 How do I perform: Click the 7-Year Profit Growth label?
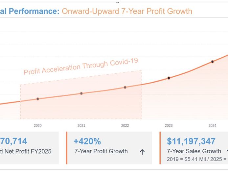tap(101, 151)
